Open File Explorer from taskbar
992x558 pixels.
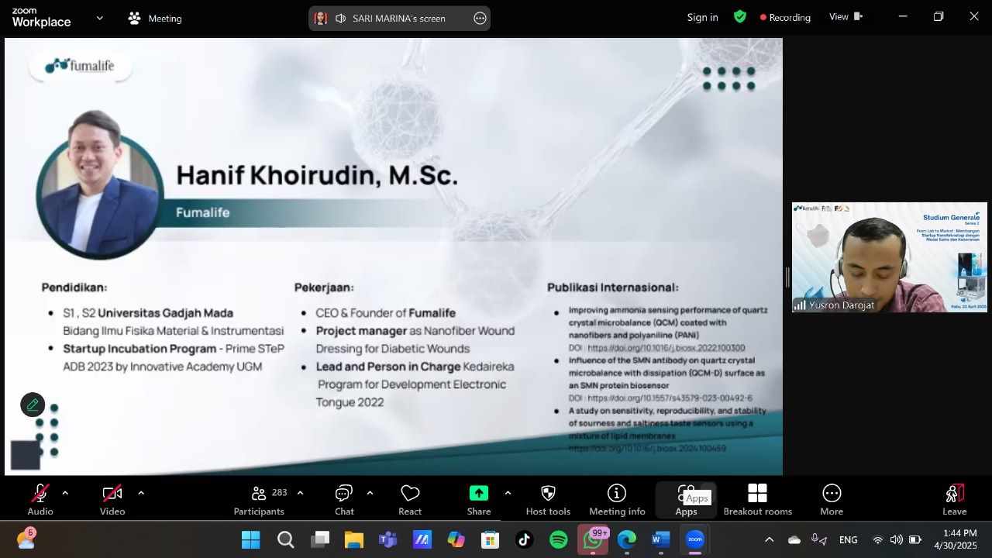tap(354, 540)
